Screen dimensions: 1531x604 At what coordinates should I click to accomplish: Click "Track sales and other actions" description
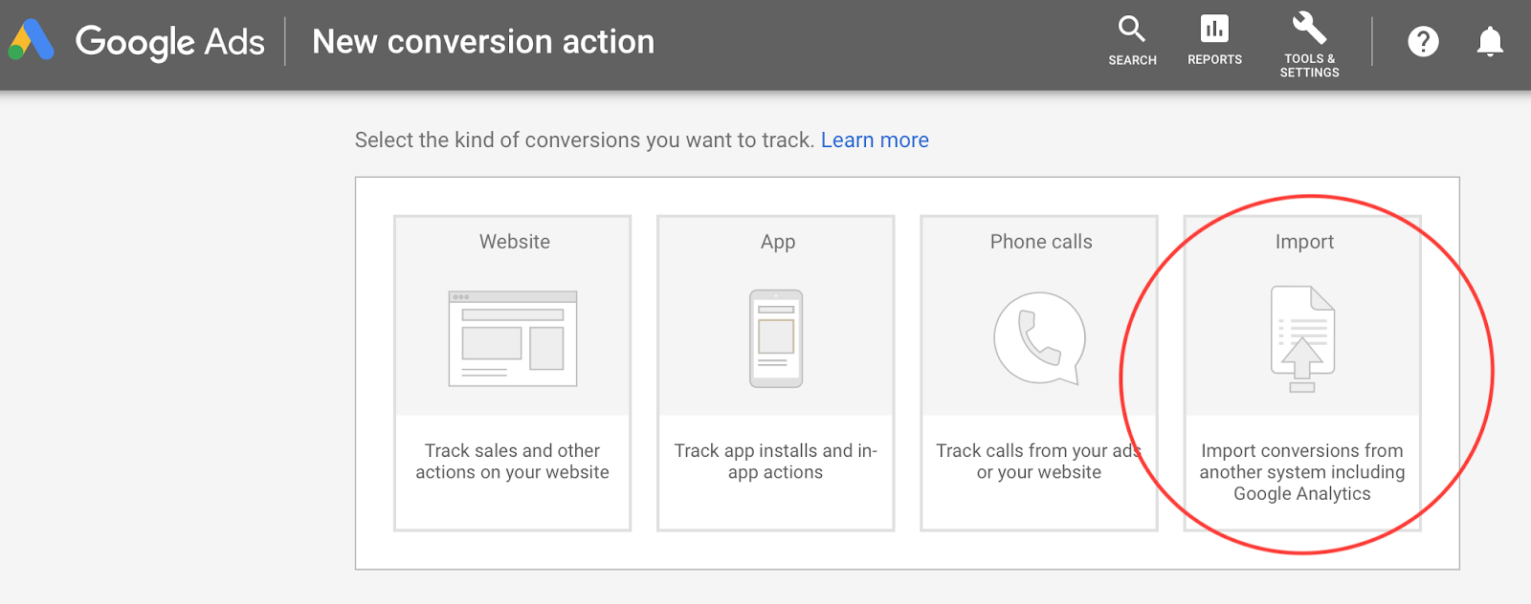point(512,462)
